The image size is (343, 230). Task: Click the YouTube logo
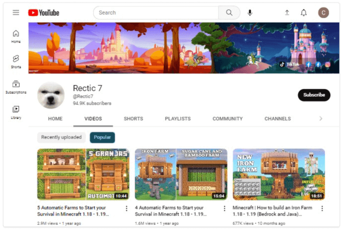[44, 13]
